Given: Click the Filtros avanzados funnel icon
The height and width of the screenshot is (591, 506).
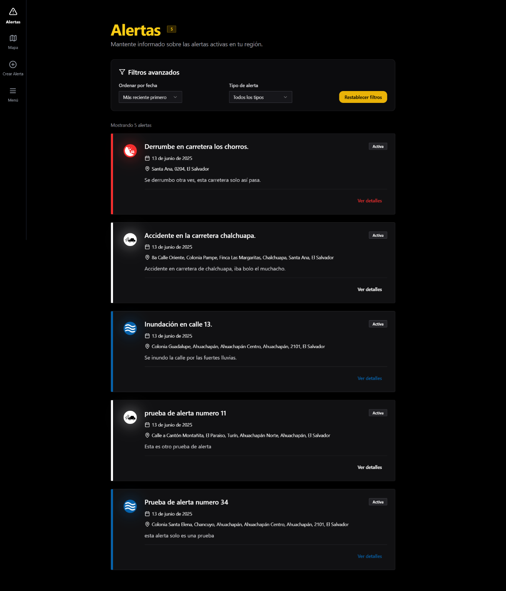Looking at the screenshot, I should (122, 72).
